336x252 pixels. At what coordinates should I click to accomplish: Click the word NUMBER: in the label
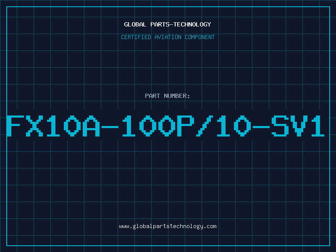click(177, 96)
